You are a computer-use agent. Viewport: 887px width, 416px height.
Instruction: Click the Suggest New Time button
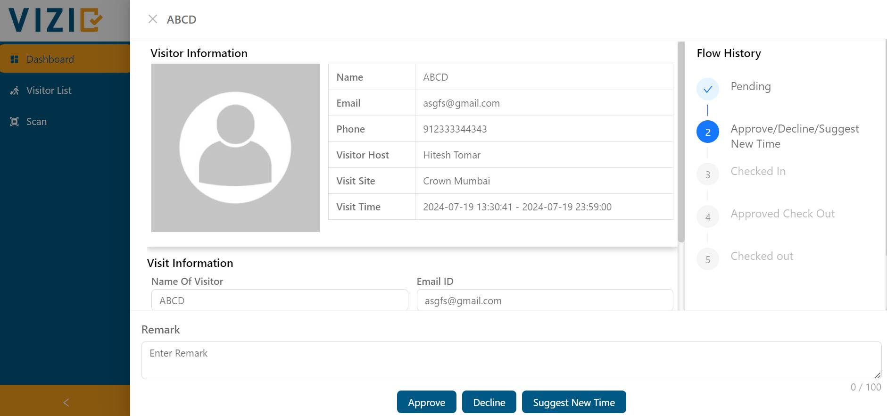[x=574, y=402]
